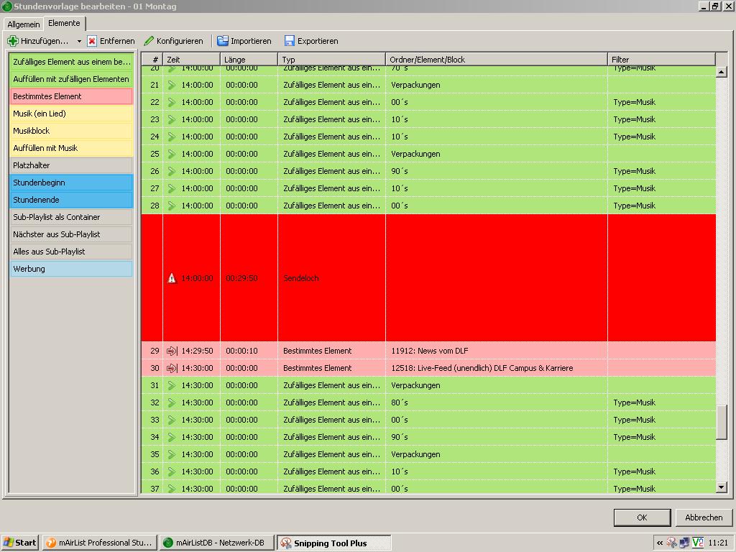Image resolution: width=736 pixels, height=552 pixels.
Task: Click the Entfernen remove icon
Action: [x=92, y=41]
